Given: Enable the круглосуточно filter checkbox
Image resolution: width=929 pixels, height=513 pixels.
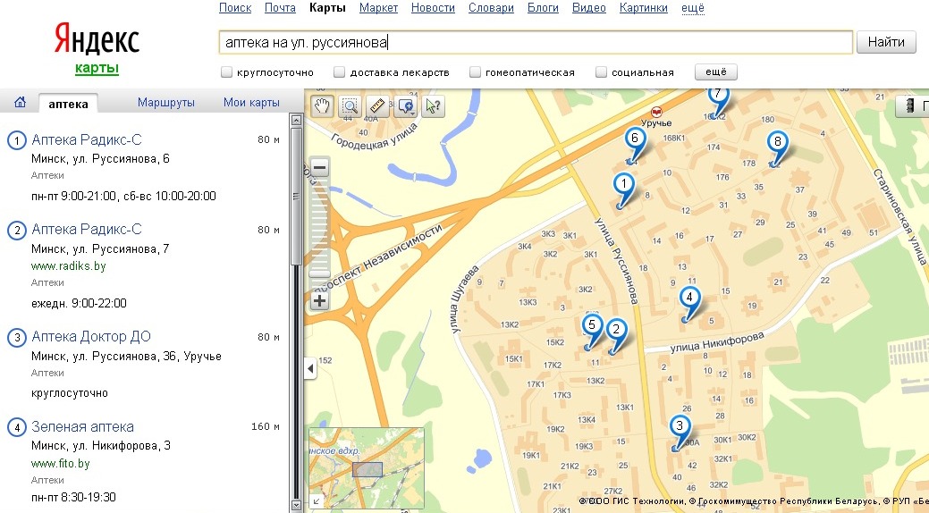Looking at the screenshot, I should pos(226,72).
